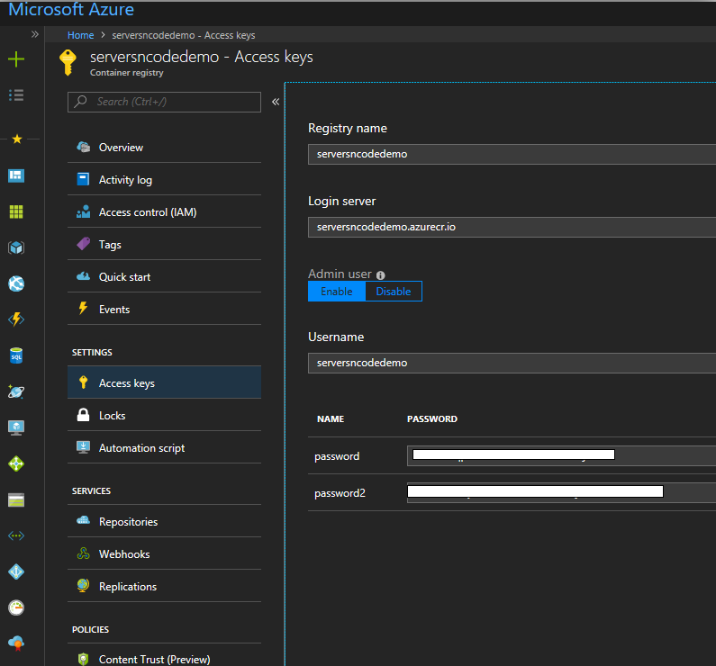Click the green plus Create a resource icon
The image size is (716, 666).
point(16,59)
